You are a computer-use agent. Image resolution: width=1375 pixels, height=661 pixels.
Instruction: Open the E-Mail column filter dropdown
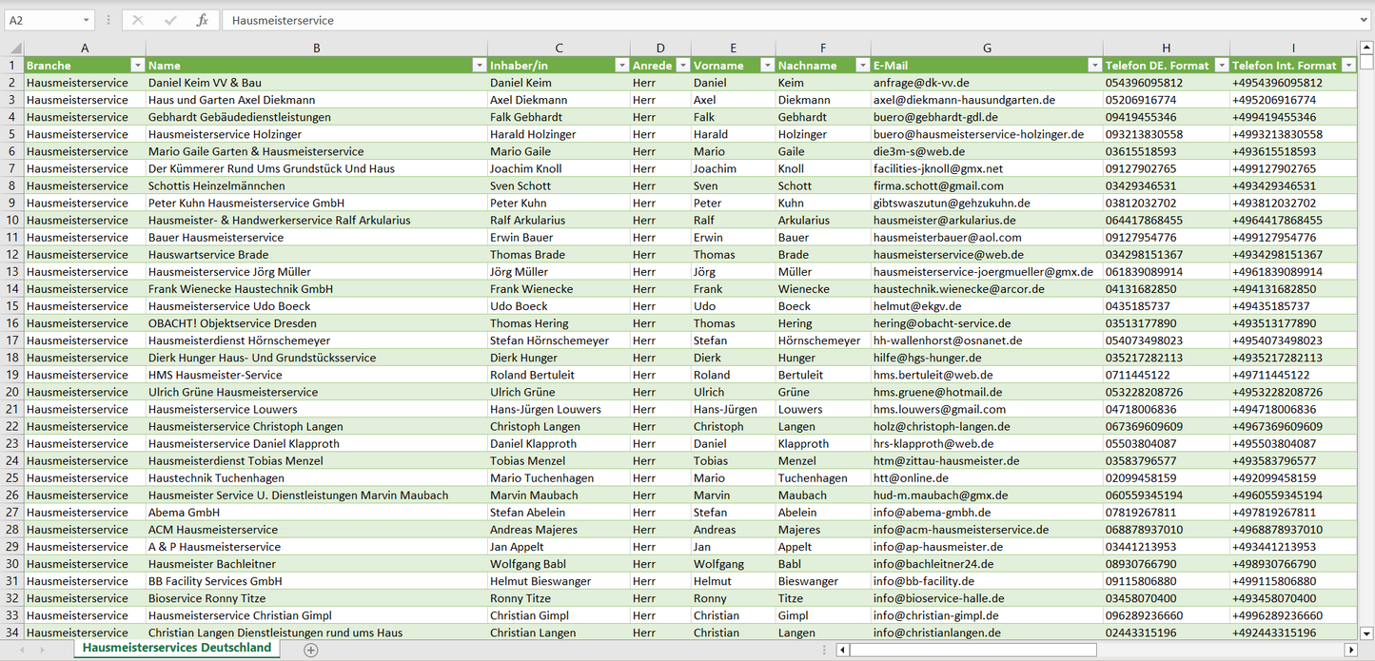(x=1093, y=66)
